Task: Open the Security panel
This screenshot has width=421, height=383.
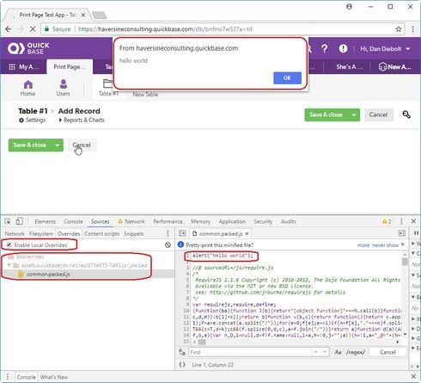Action: (x=263, y=221)
